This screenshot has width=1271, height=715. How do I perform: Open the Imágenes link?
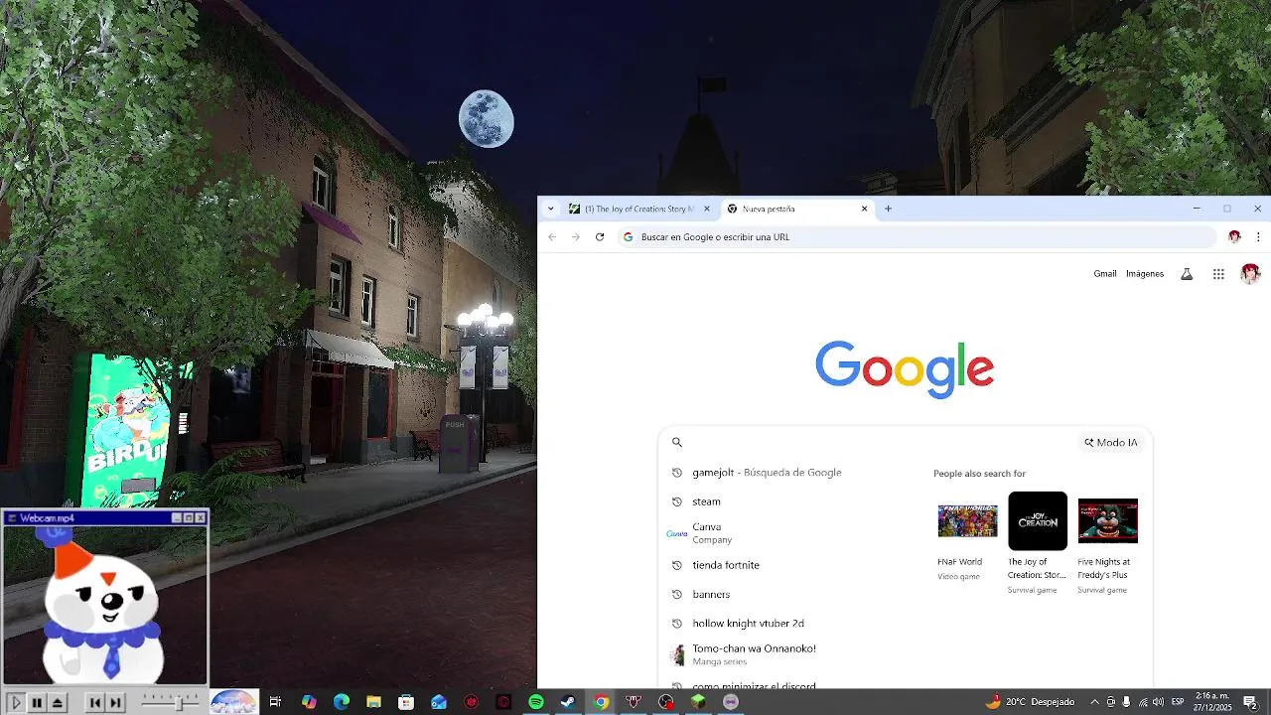pos(1145,274)
